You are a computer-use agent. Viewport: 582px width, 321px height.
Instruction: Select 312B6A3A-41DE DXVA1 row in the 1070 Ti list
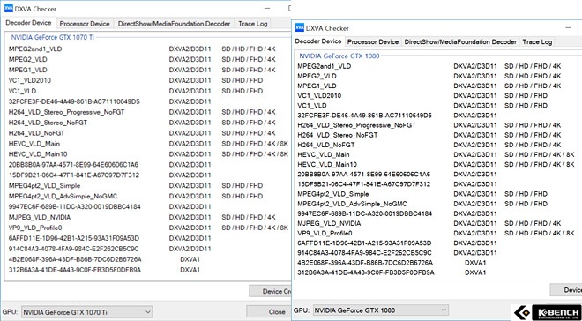(x=148, y=270)
